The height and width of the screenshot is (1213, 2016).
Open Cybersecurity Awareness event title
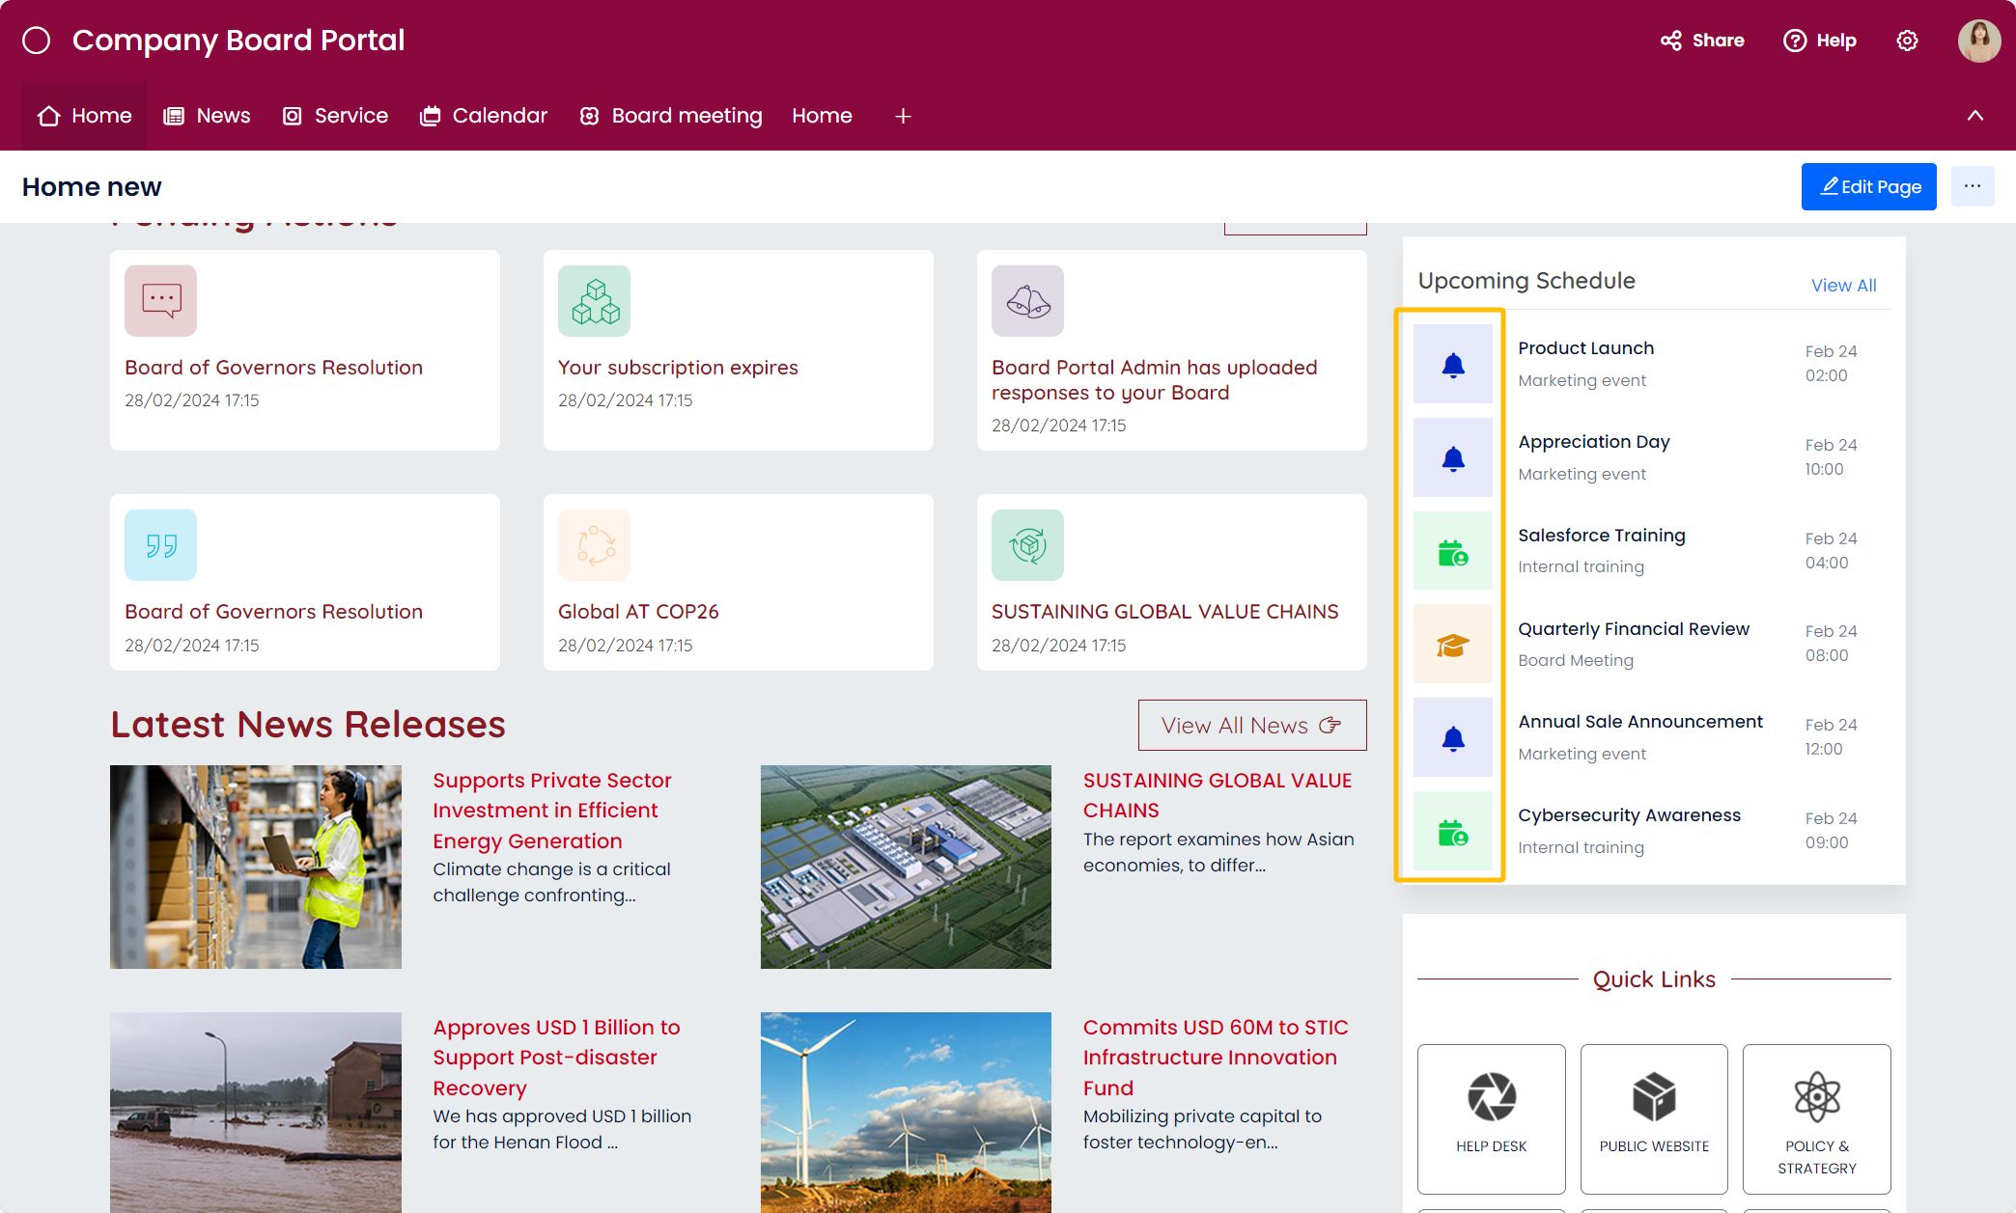[1630, 815]
